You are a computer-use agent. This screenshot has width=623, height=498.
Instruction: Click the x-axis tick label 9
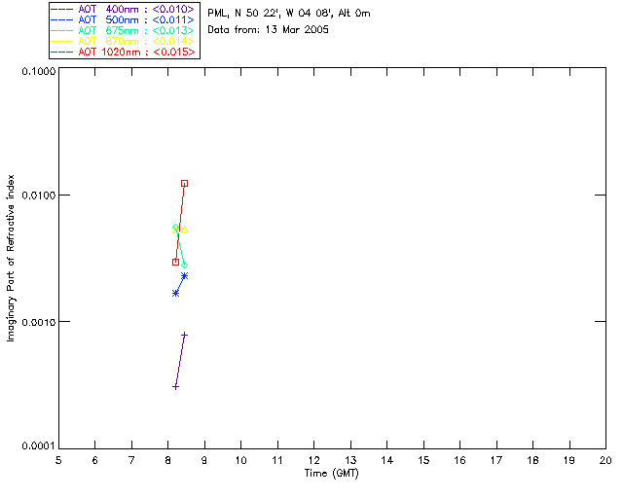pyautogui.click(x=204, y=460)
